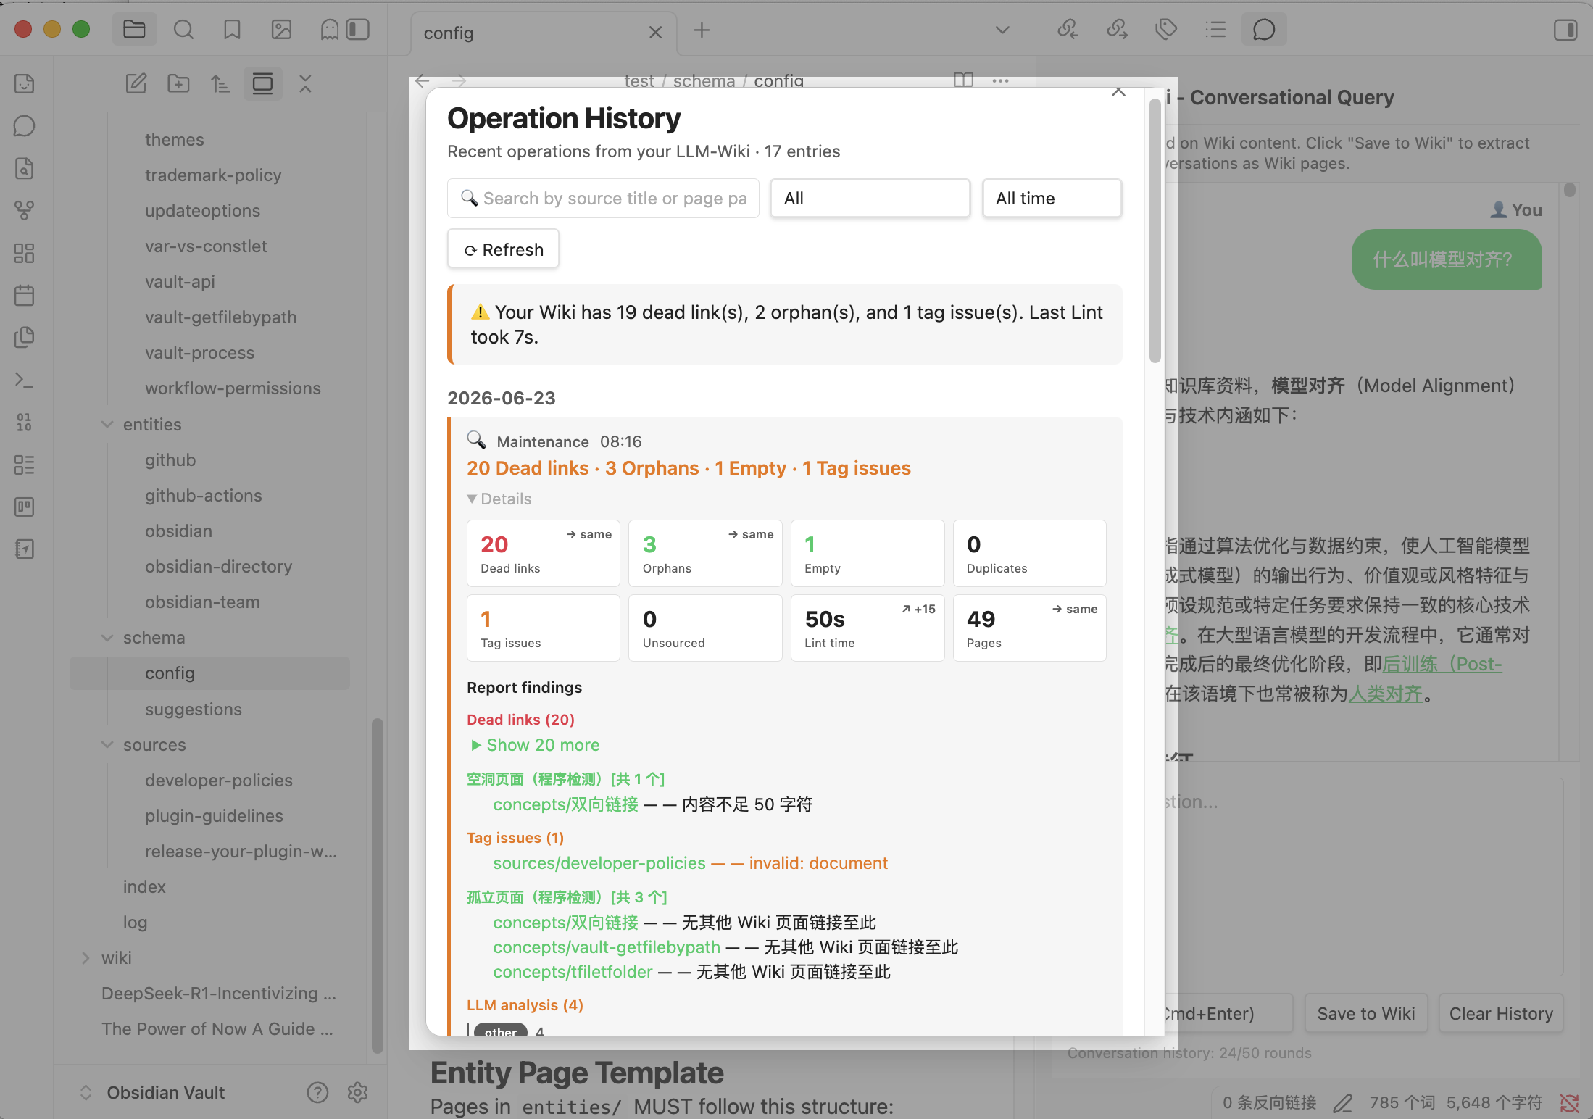Viewport: 1593px width, 1119px height.
Task: Click the Lint time 50s stat card
Action: point(868,628)
